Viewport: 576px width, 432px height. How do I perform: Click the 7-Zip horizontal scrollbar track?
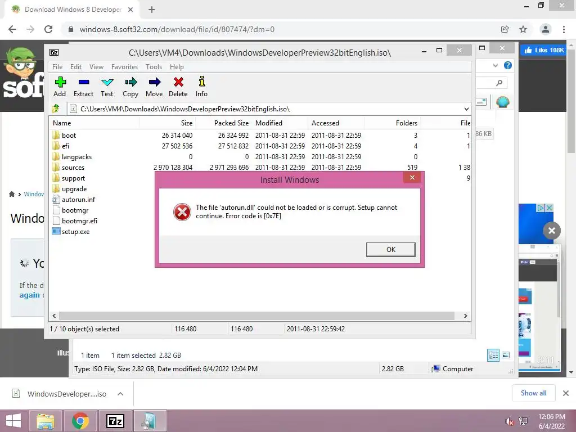[x=256, y=316]
